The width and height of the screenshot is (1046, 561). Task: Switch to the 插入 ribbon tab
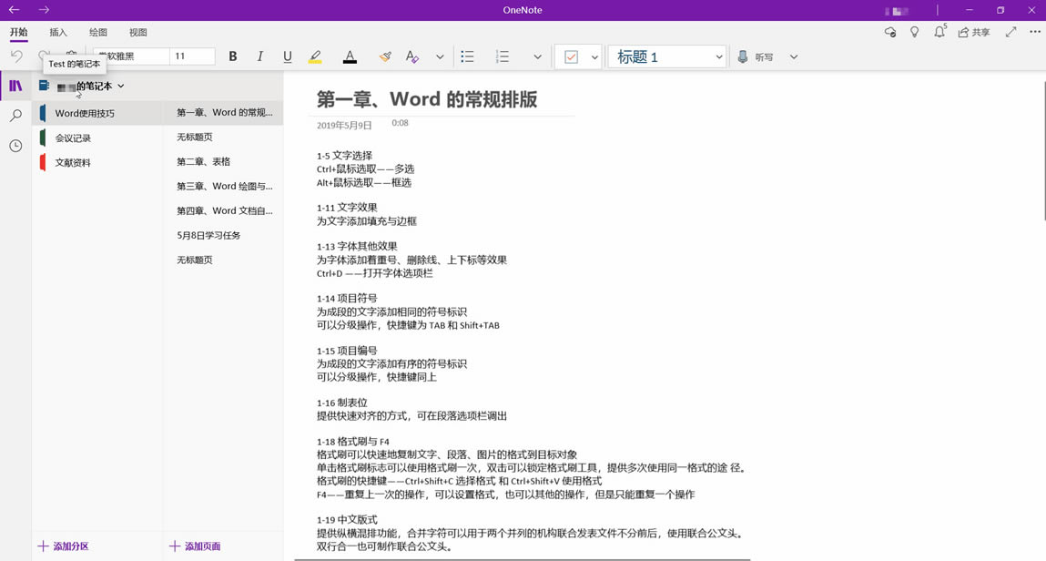pos(57,32)
